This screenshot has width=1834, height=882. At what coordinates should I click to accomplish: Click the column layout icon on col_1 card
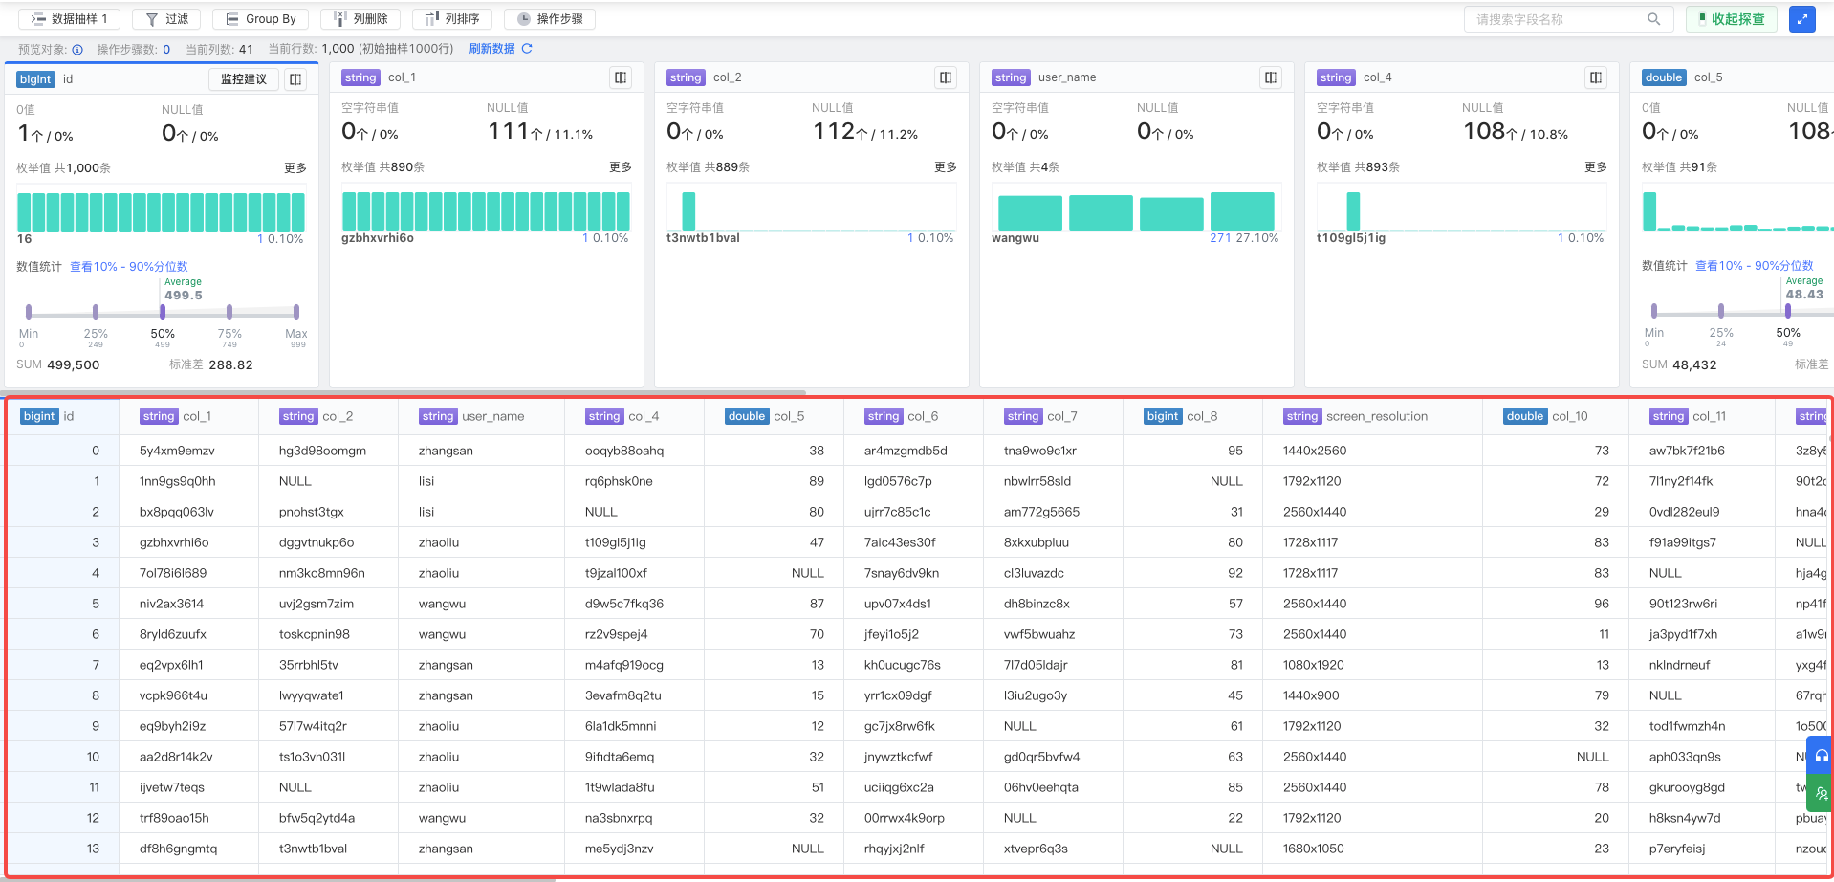point(621,77)
